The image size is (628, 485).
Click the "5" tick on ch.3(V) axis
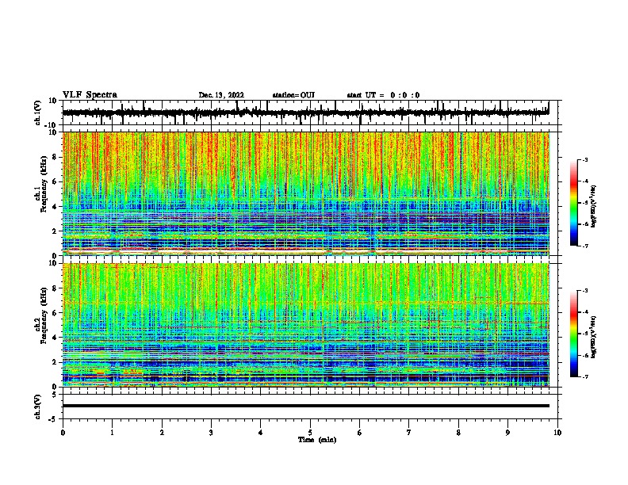coord(55,394)
